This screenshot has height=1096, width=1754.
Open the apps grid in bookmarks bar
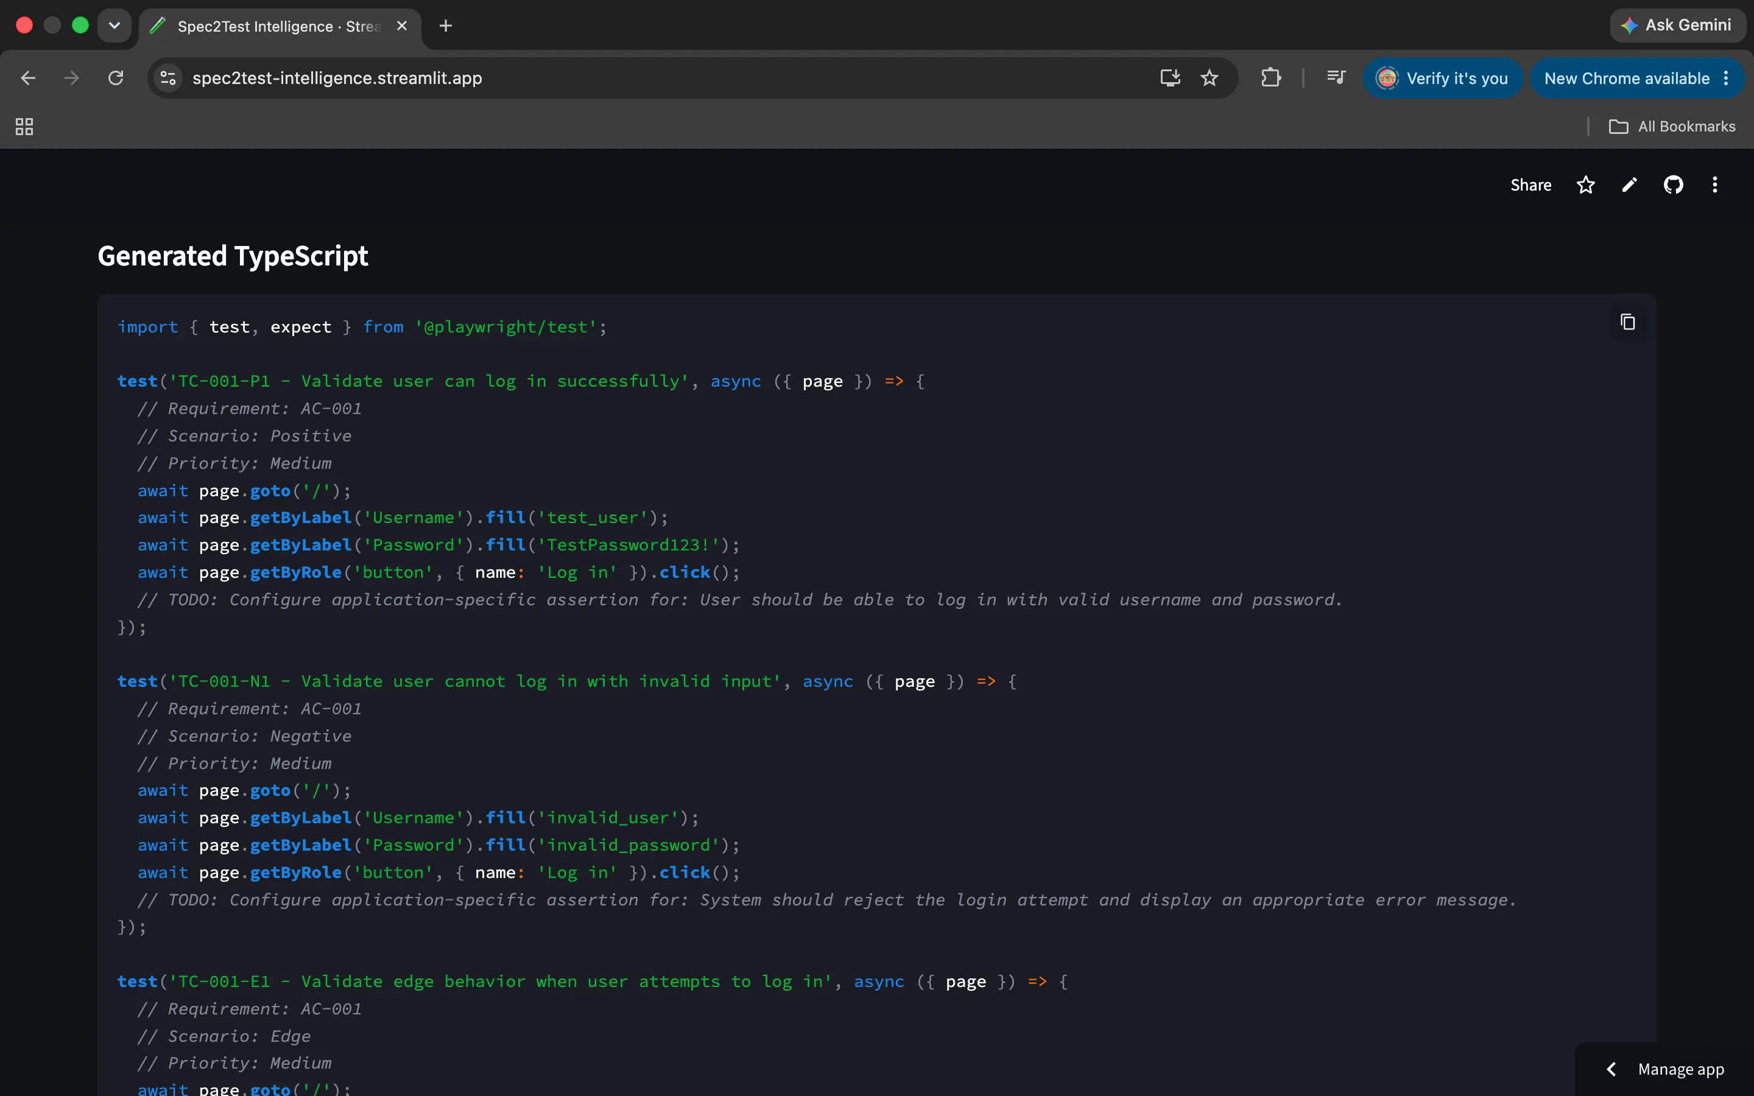tap(24, 127)
